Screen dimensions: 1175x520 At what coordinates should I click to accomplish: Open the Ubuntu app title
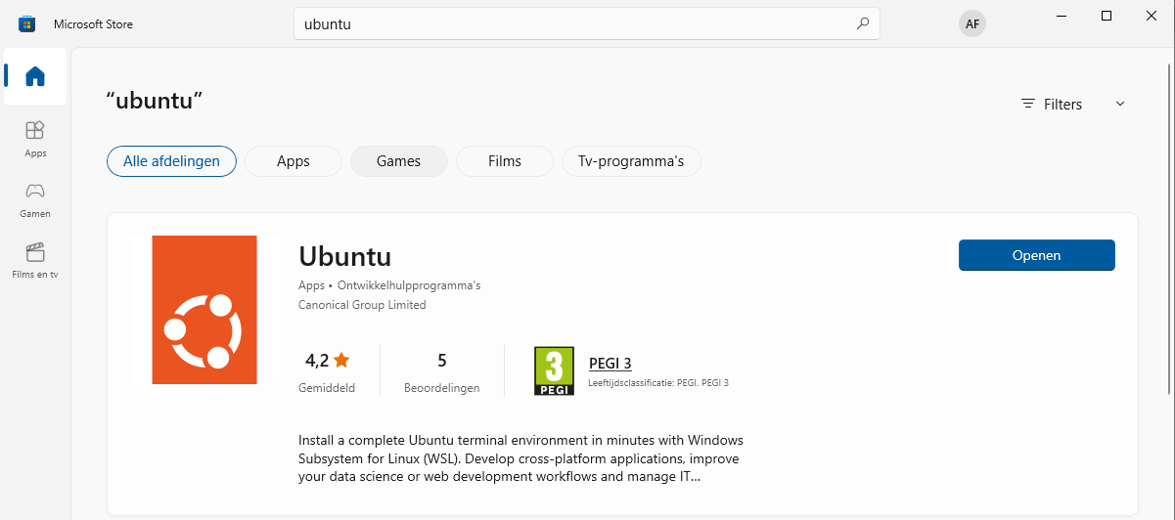(x=345, y=256)
